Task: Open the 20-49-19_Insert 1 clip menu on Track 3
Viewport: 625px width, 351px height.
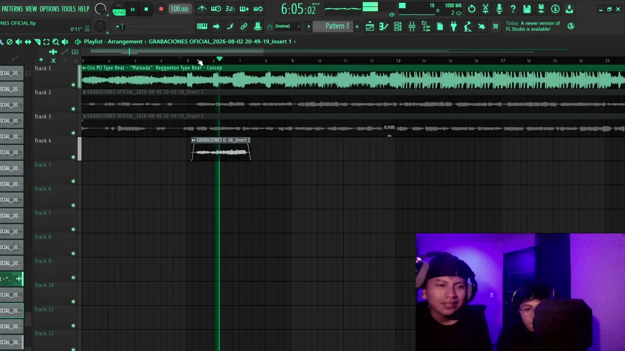Action: pos(84,116)
